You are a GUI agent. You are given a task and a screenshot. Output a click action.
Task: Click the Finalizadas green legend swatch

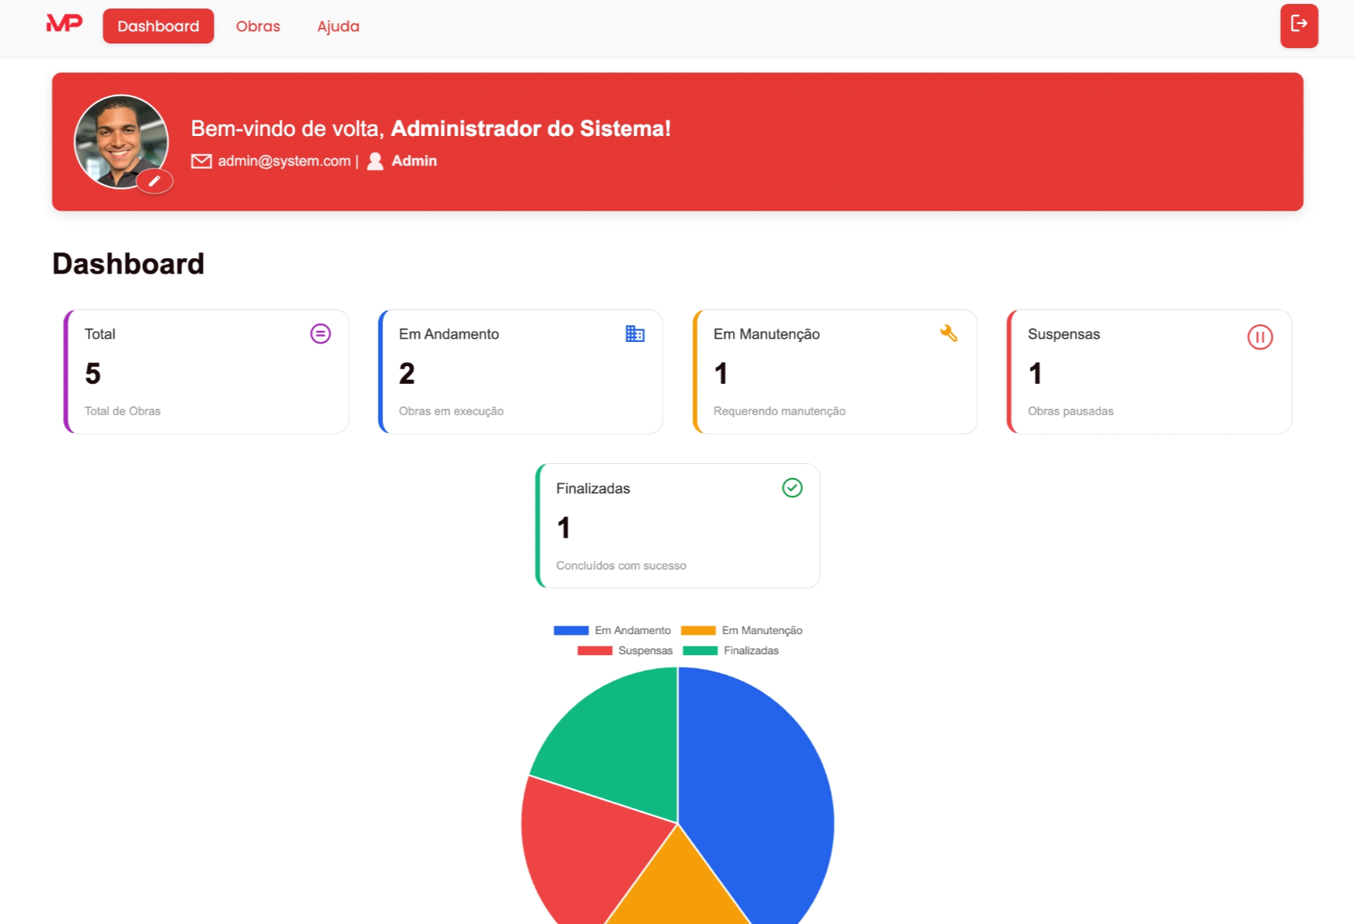coord(700,650)
